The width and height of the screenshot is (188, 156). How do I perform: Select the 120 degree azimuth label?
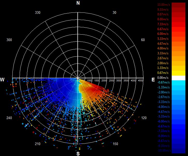(144, 118)
